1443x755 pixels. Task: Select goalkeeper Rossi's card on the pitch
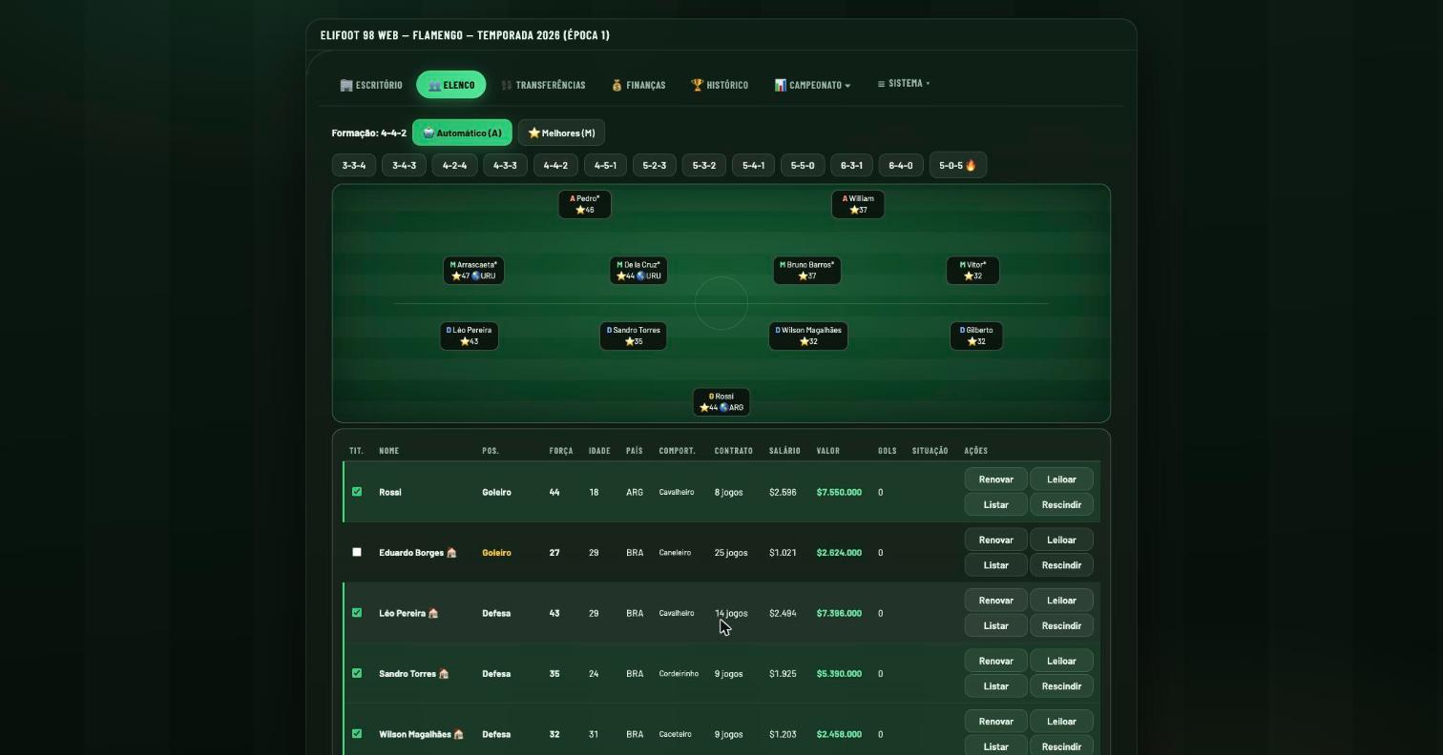click(721, 401)
